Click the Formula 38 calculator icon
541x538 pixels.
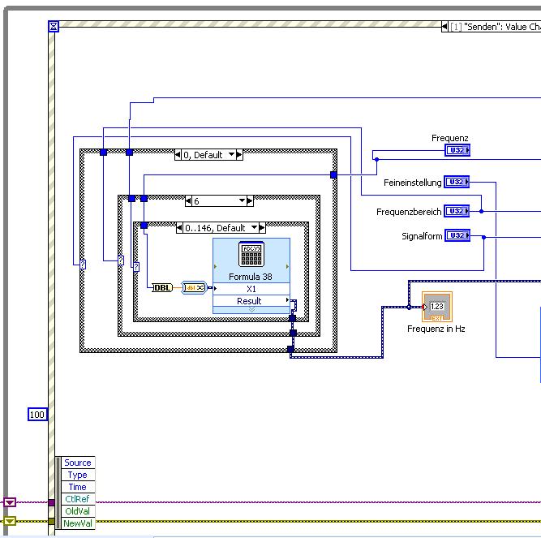click(x=251, y=254)
